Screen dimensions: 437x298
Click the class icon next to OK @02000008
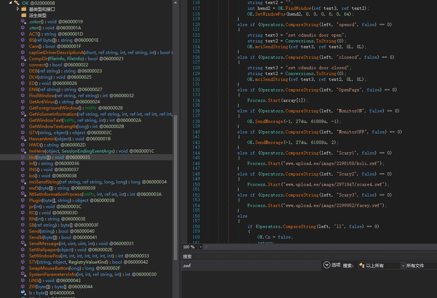(17, 3)
